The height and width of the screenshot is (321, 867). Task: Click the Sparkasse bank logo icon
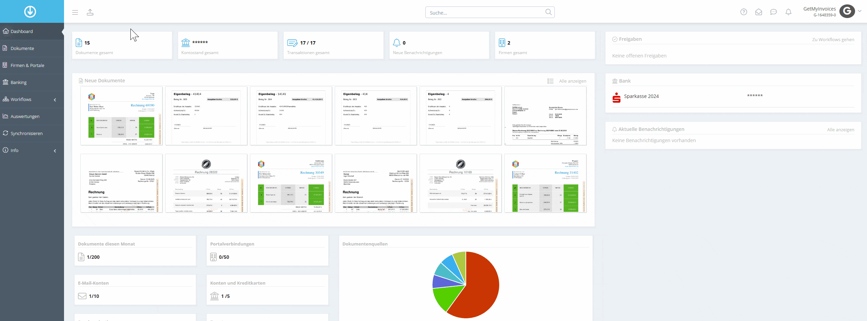click(616, 98)
